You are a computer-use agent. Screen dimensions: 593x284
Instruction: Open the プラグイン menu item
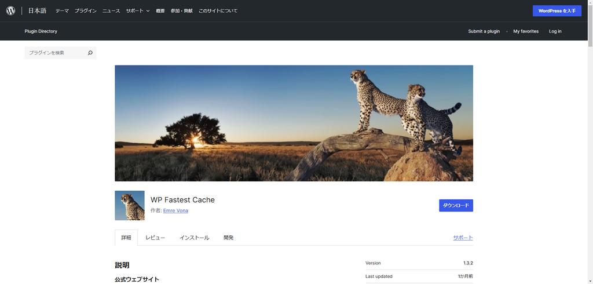(x=86, y=11)
